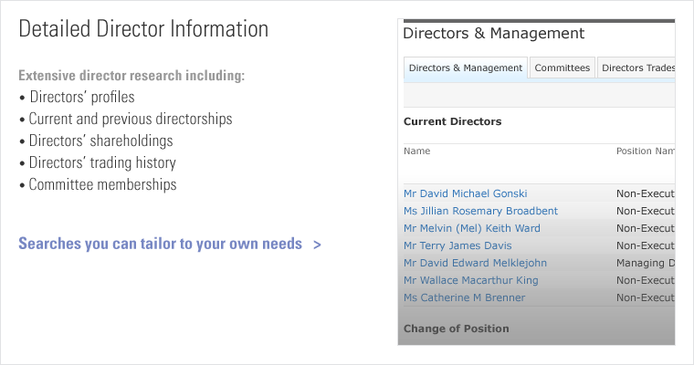Click the Change of Position heading
The height and width of the screenshot is (365, 694).
(x=456, y=328)
